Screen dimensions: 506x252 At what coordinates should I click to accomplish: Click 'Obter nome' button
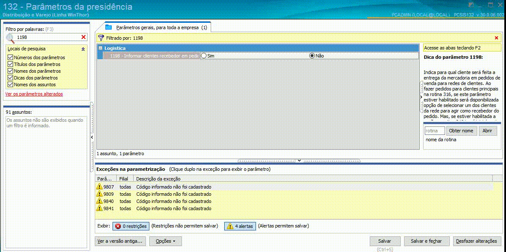pos(461,131)
